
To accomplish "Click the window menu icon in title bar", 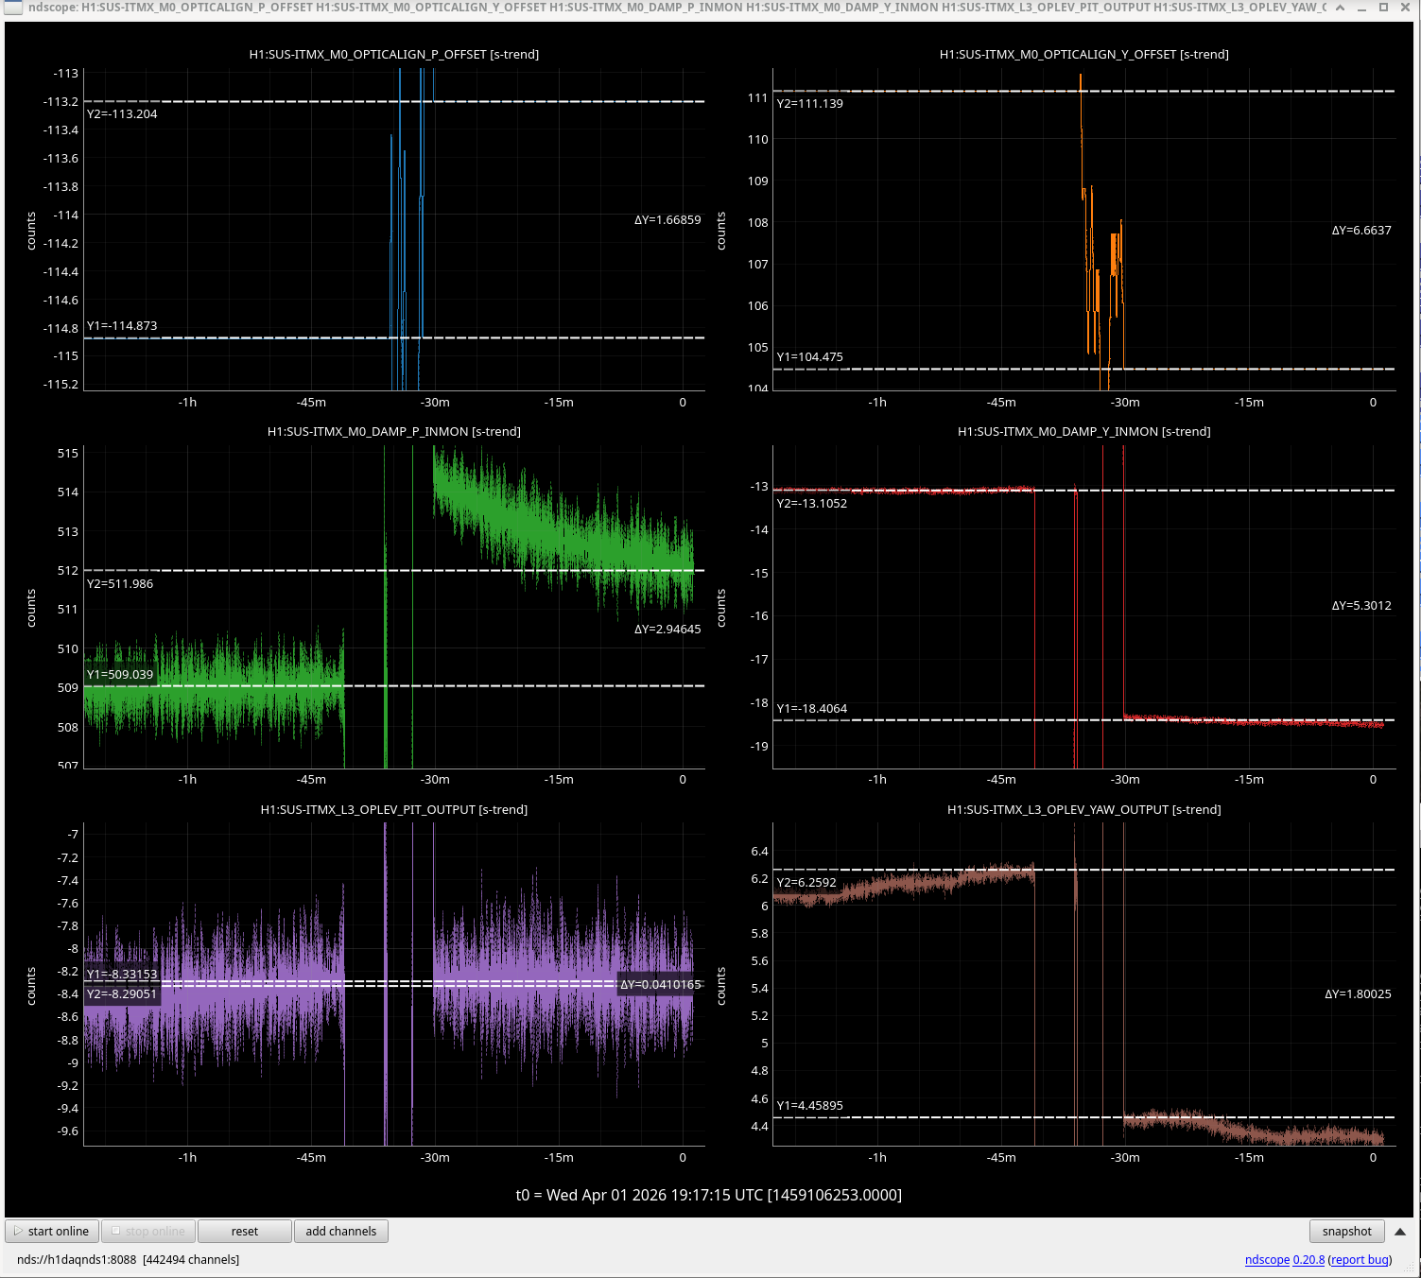I will pyautogui.click(x=13, y=8).
